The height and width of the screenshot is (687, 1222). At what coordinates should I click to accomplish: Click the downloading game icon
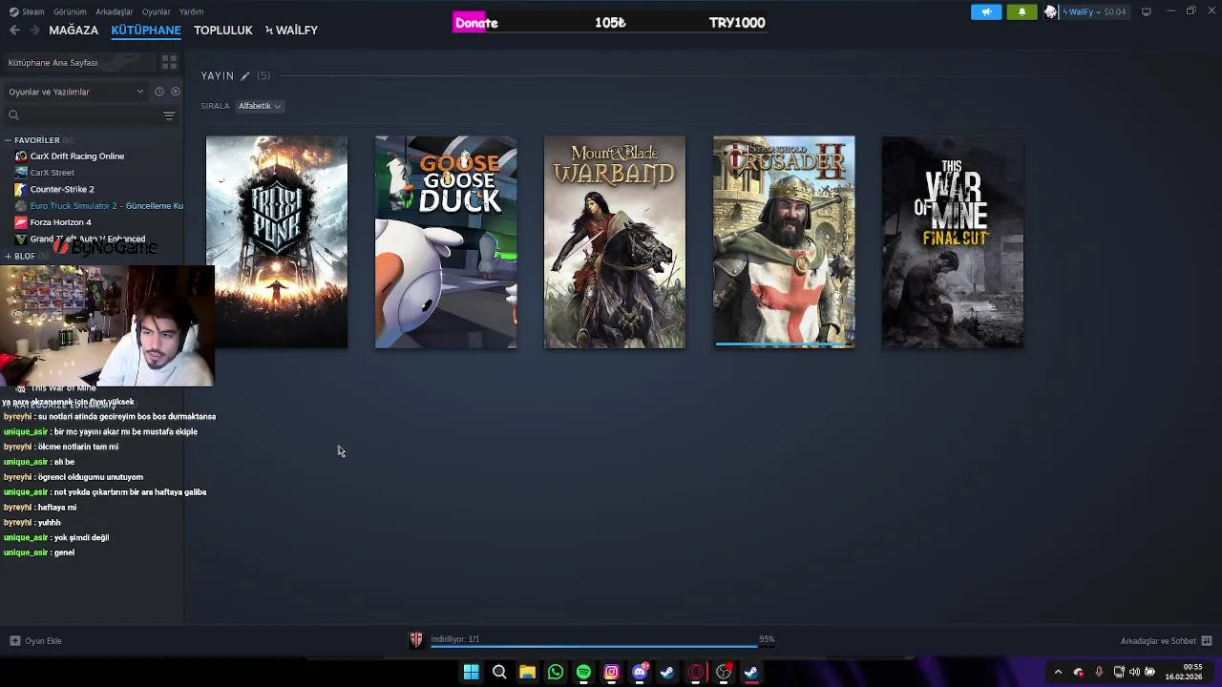[x=416, y=640]
